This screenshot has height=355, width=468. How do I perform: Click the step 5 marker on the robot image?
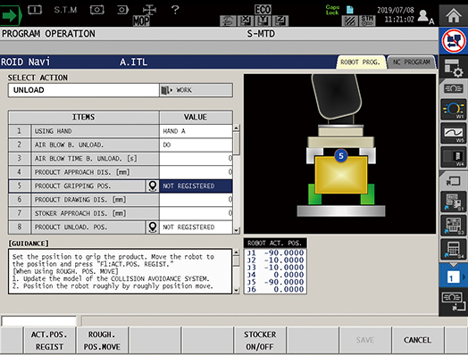(x=341, y=155)
